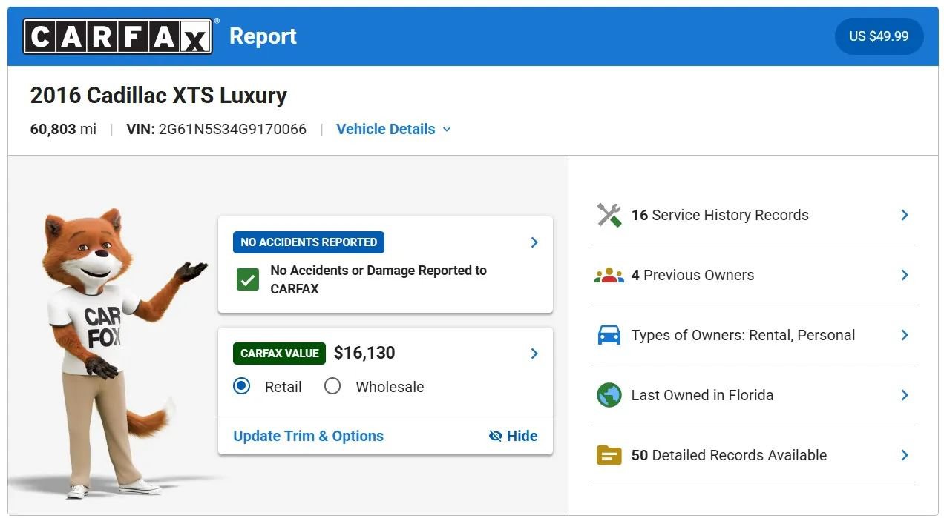Click the people Previous Owners icon
The image size is (944, 524).
(x=609, y=276)
